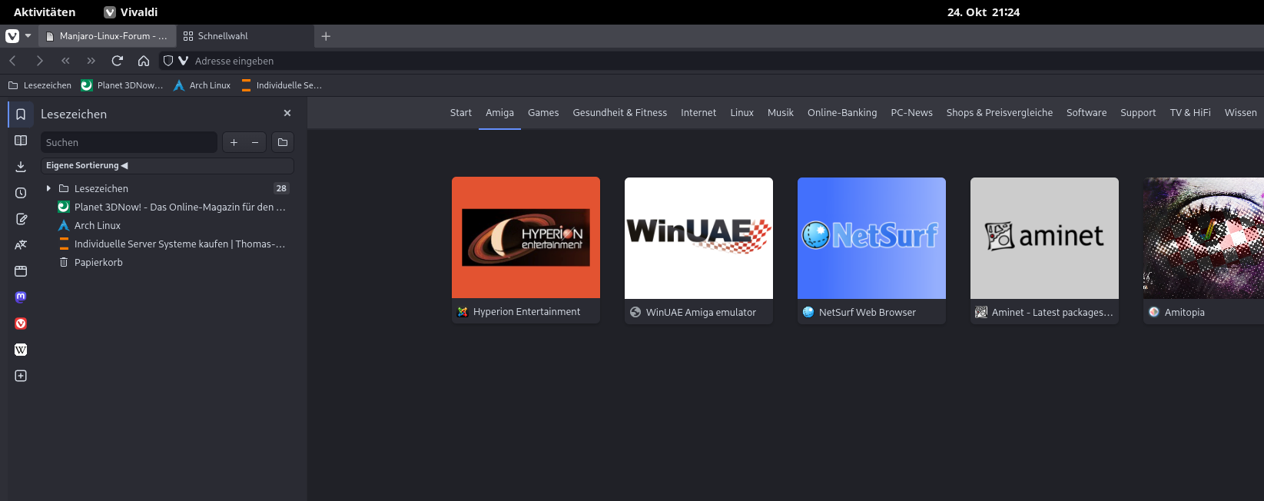Image resolution: width=1264 pixels, height=501 pixels.
Task: Create a new bookmark folder
Action: [x=283, y=142]
